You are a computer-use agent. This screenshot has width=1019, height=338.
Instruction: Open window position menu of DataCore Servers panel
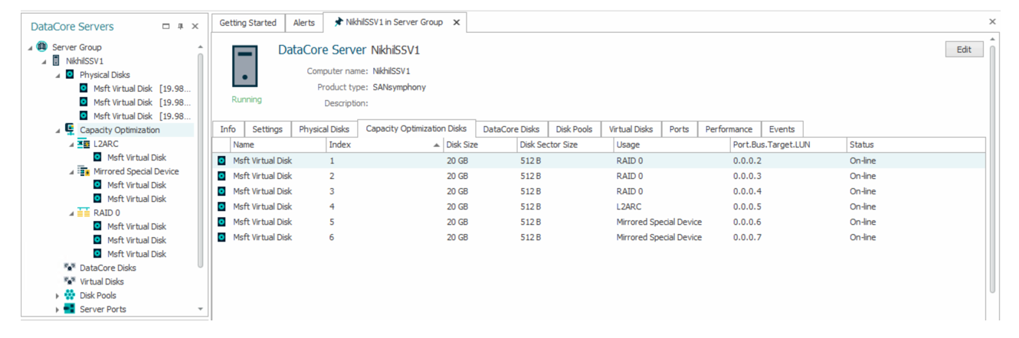tap(165, 27)
